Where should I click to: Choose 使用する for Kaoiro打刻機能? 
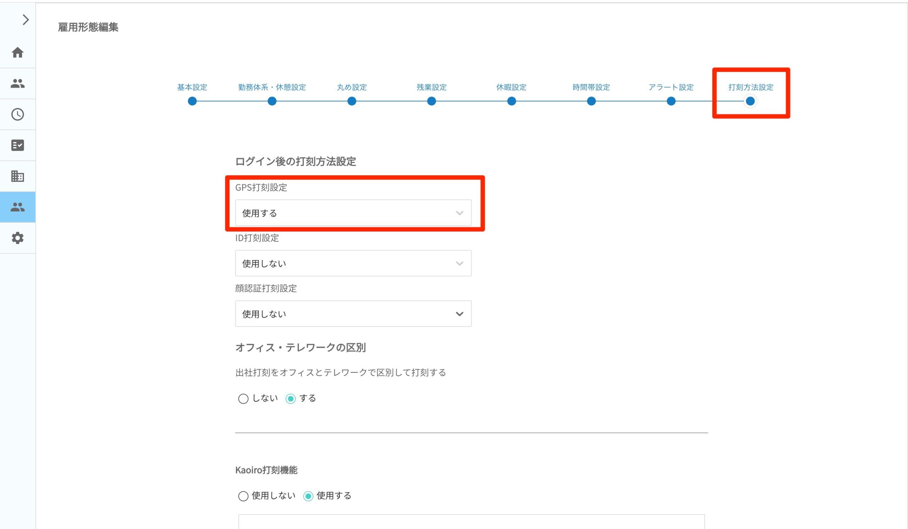[x=309, y=496]
